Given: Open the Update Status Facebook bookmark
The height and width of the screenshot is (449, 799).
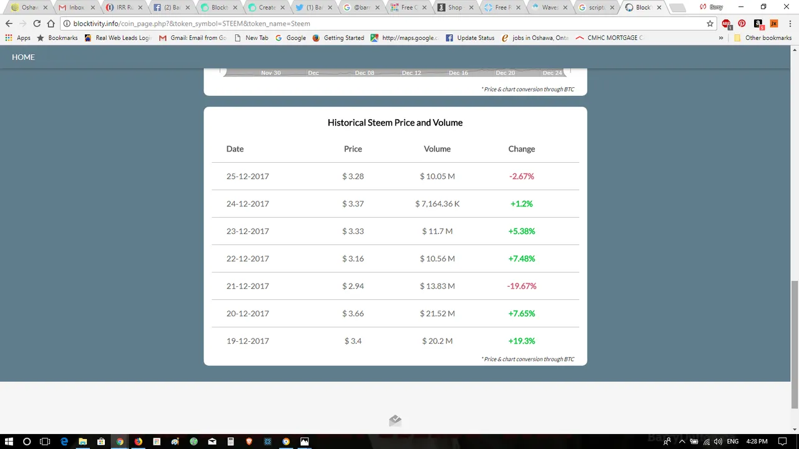Looking at the screenshot, I should click(470, 38).
